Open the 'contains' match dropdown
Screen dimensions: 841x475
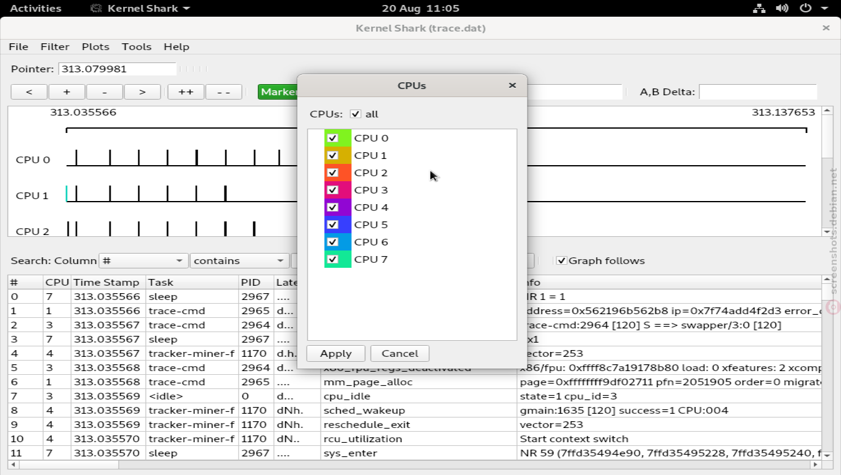tap(239, 260)
